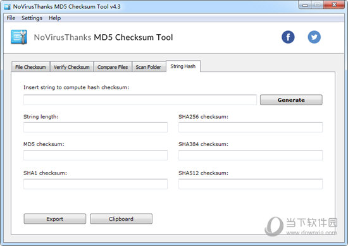Click the MD5 Checksum Tool logo icon
Image resolution: width=348 pixels, height=246 pixels.
pyautogui.click(x=19, y=37)
